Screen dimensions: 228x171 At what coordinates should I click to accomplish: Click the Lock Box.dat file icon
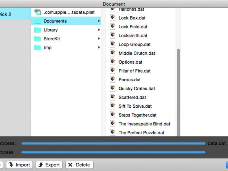point(113,18)
